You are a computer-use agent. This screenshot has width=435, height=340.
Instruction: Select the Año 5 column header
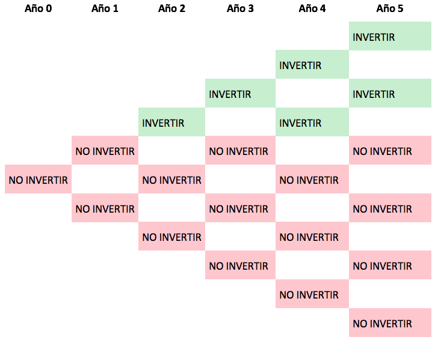(390, 8)
